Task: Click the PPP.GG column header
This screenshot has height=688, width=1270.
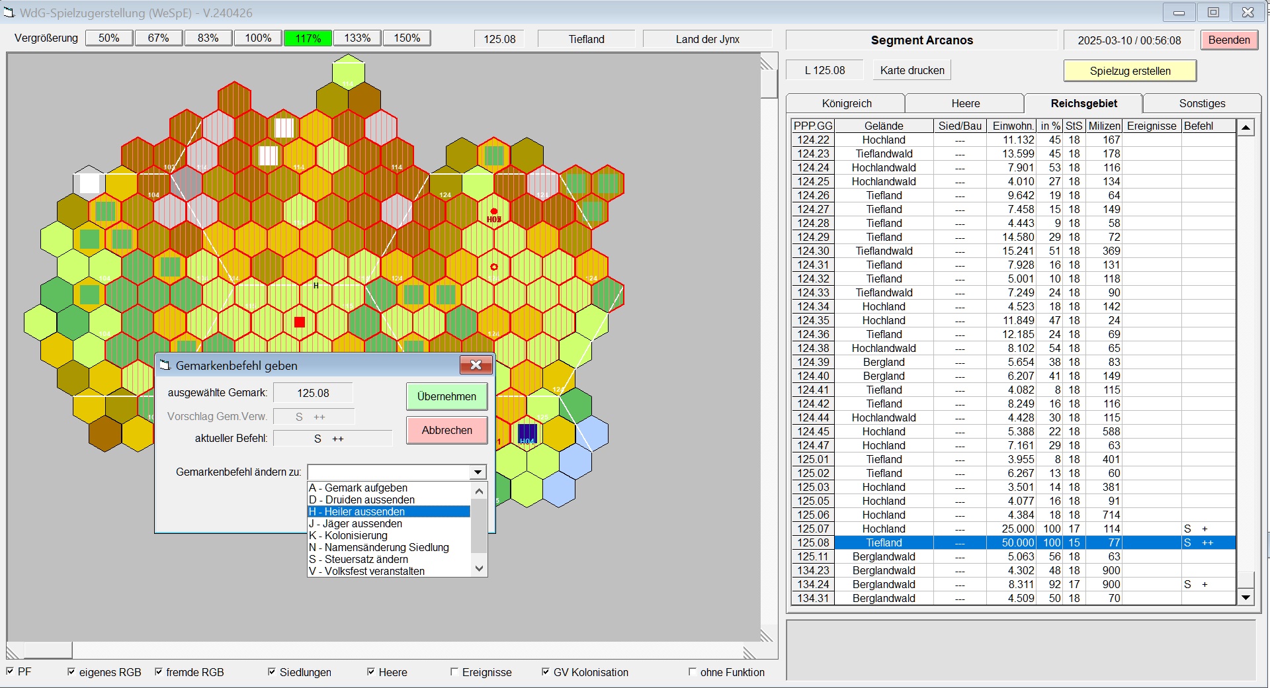Action: click(813, 126)
